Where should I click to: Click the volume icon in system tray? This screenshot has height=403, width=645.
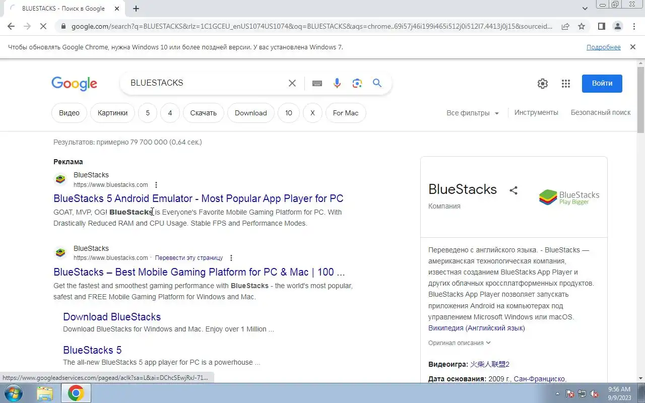coord(595,393)
